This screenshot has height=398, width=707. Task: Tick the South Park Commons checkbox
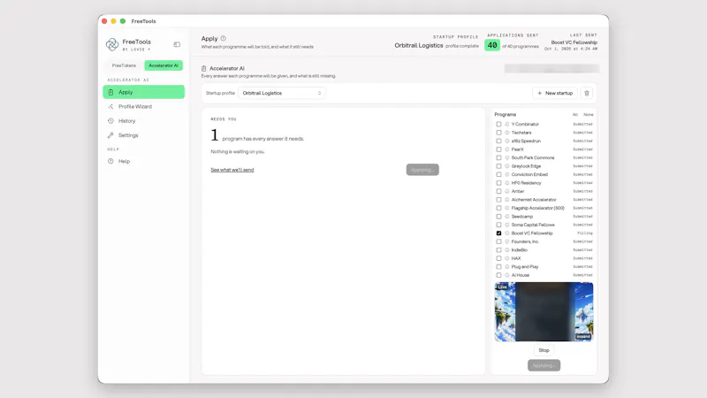click(498, 158)
